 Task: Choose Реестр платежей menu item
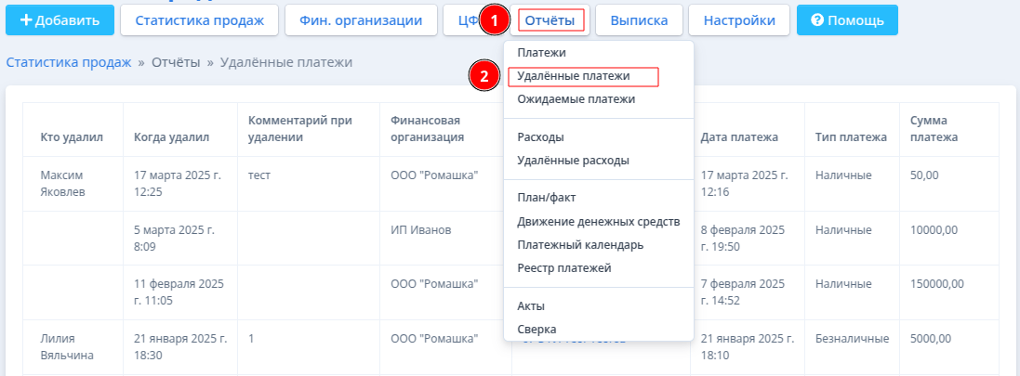point(564,267)
